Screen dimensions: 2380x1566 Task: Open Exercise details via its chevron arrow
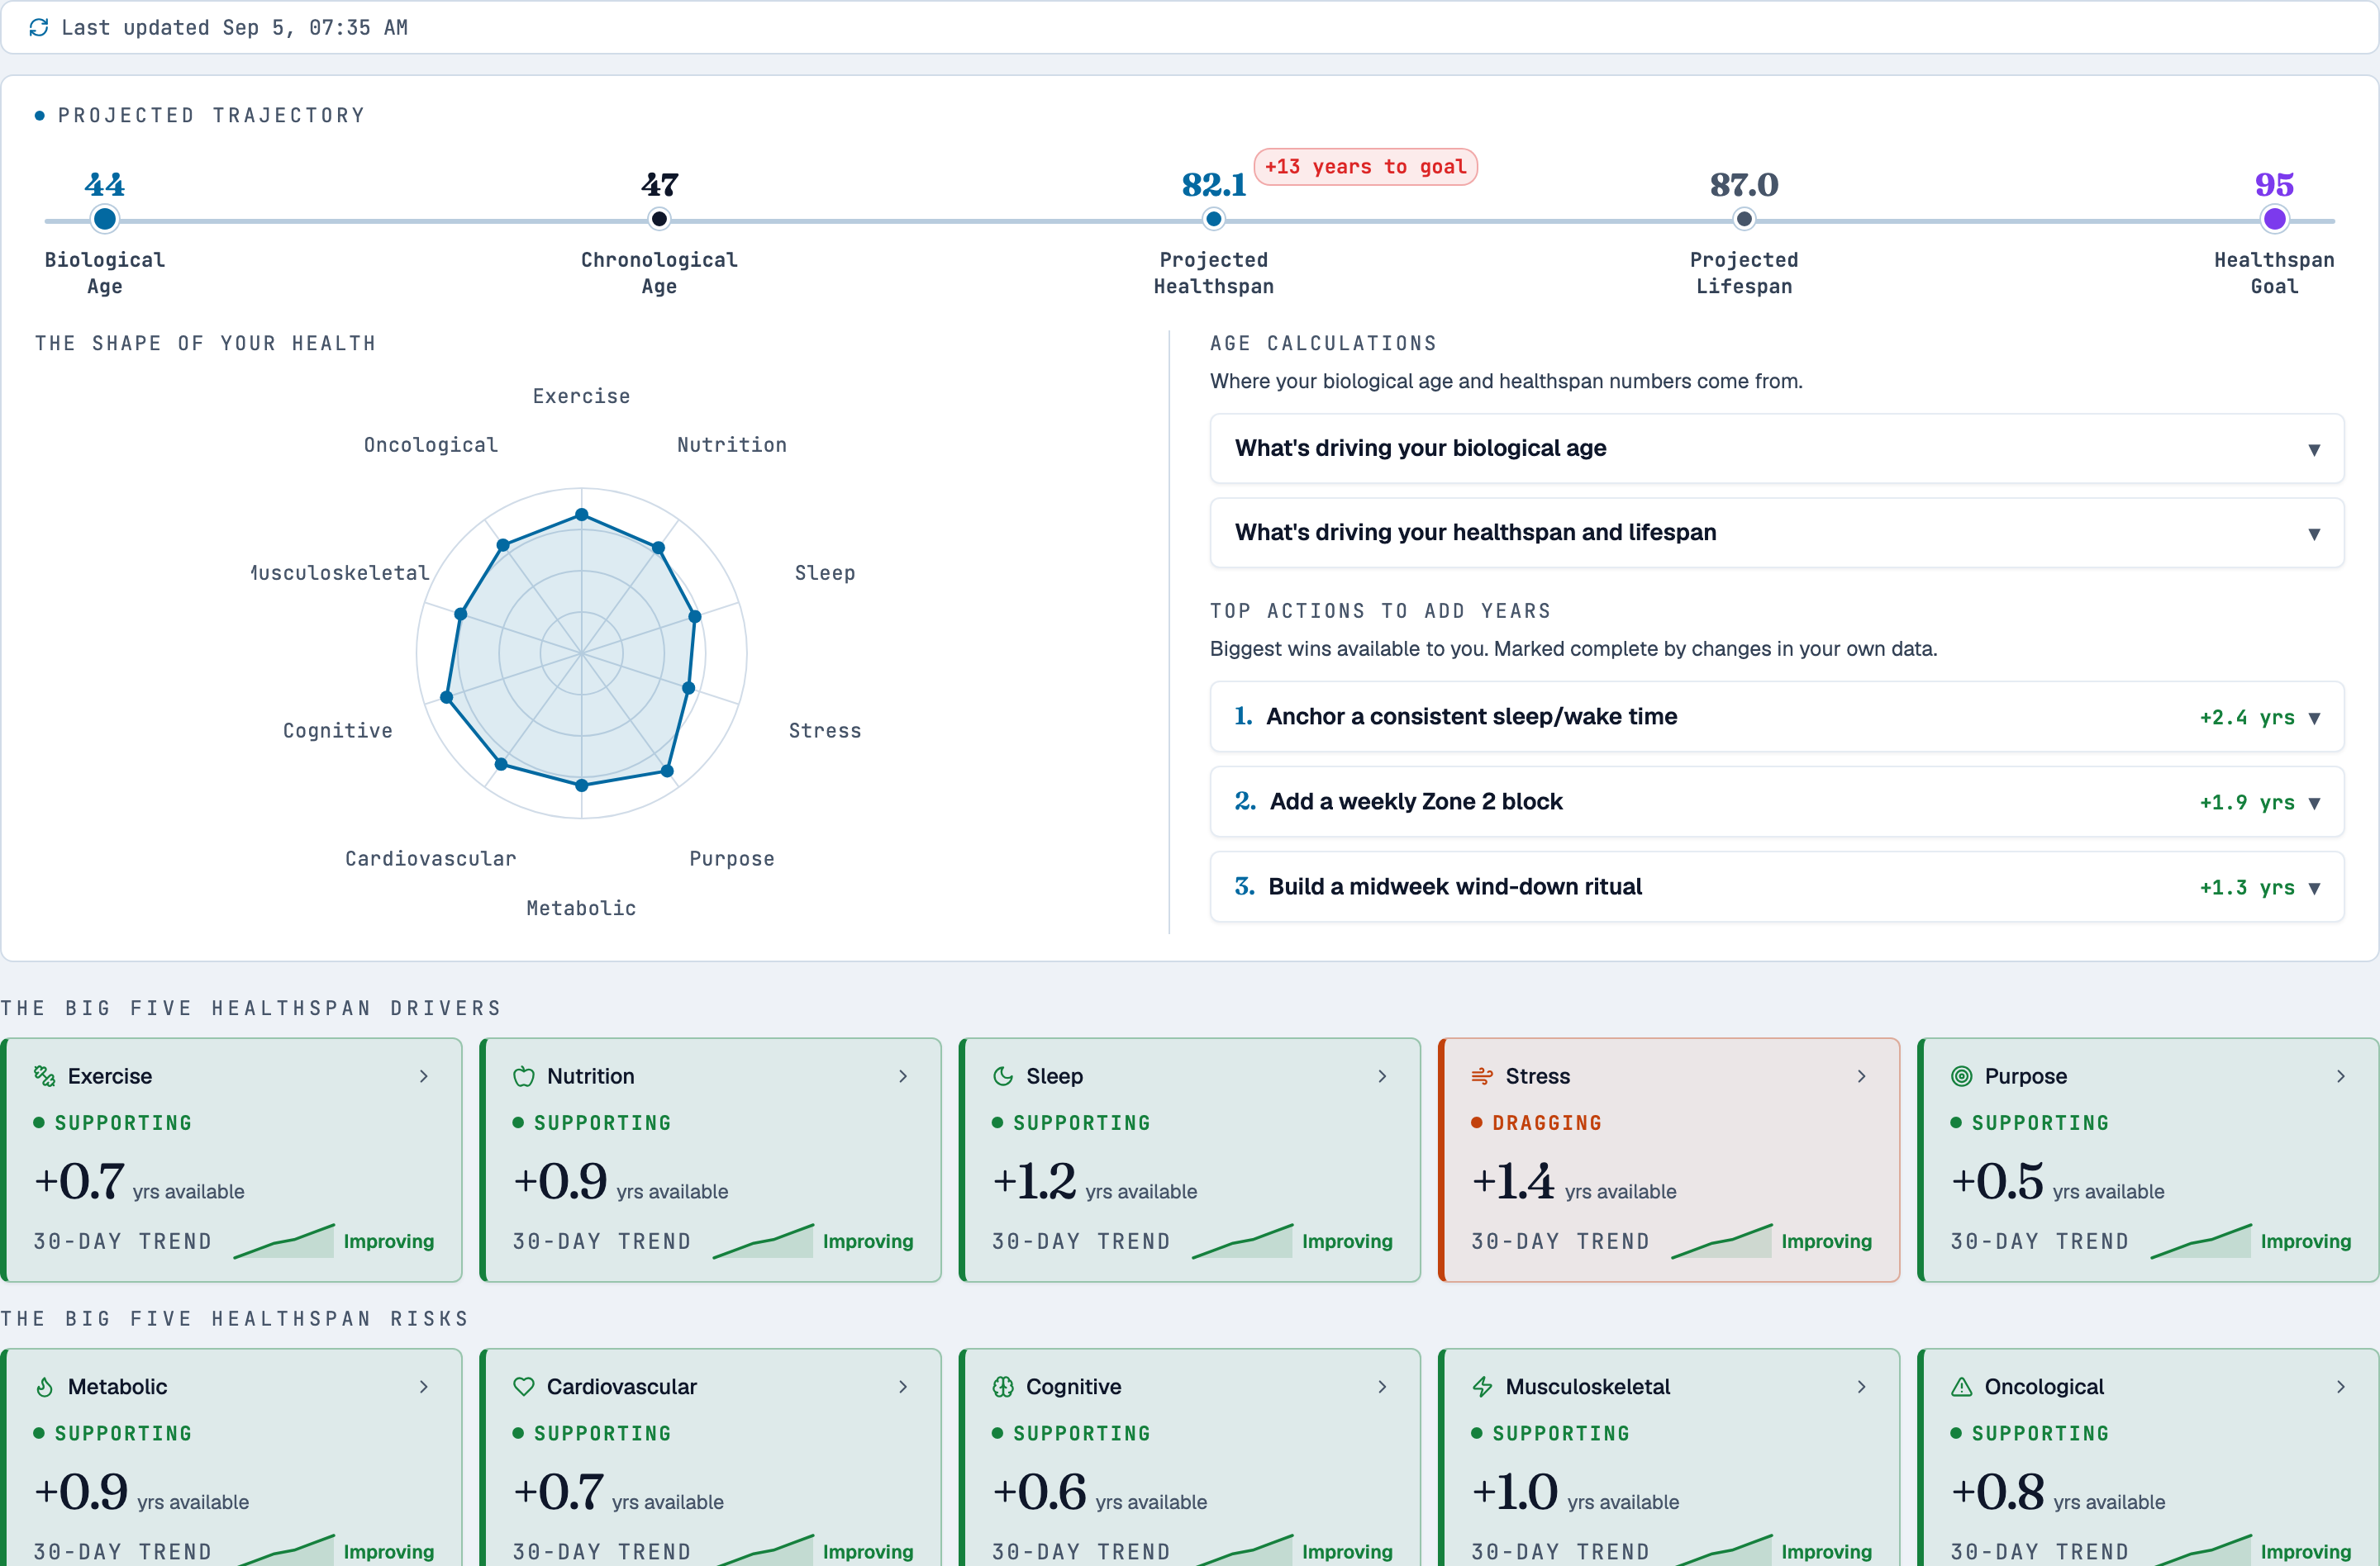(x=424, y=1075)
